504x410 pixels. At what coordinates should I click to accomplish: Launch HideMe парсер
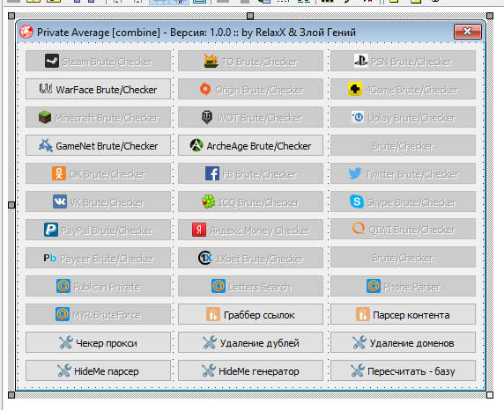pyautogui.click(x=98, y=370)
